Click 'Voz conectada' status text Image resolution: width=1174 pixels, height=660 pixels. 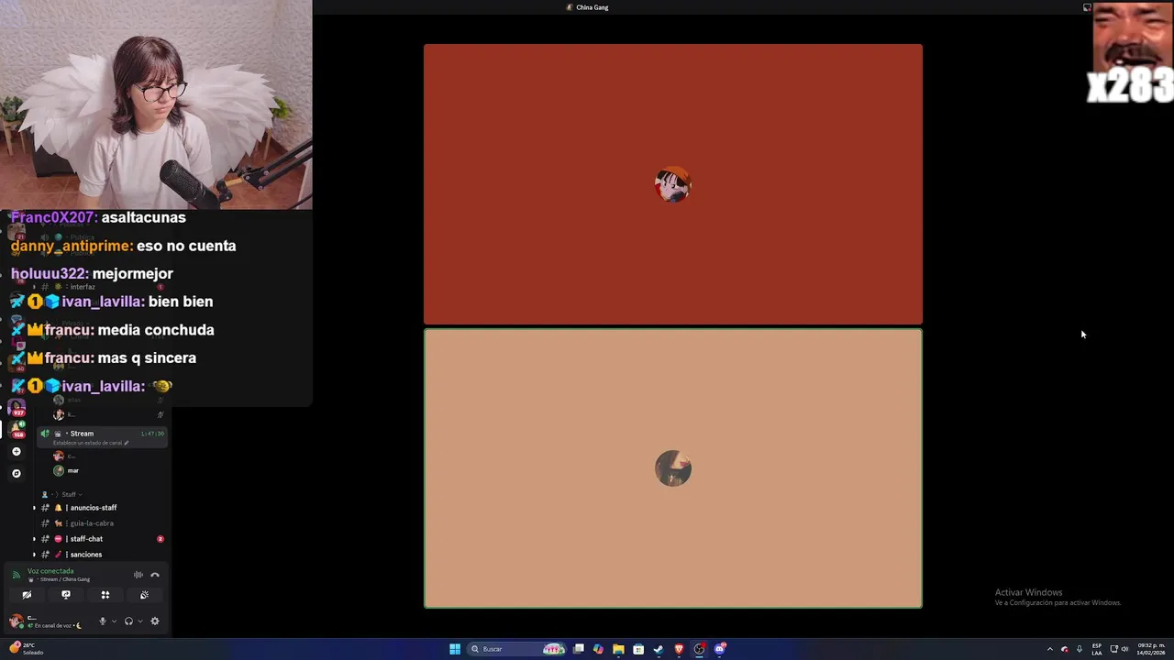(50, 571)
